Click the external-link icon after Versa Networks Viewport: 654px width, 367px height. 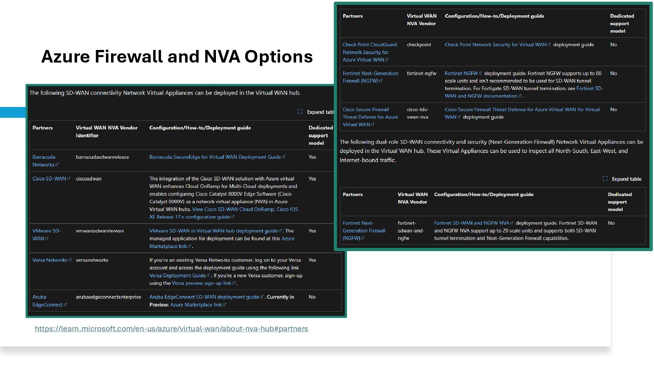point(70,260)
